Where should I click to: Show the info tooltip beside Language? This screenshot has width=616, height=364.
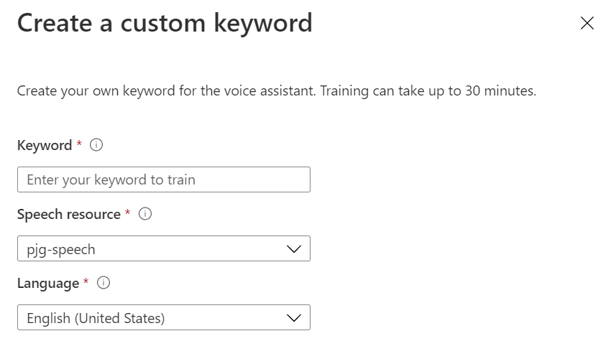103,283
